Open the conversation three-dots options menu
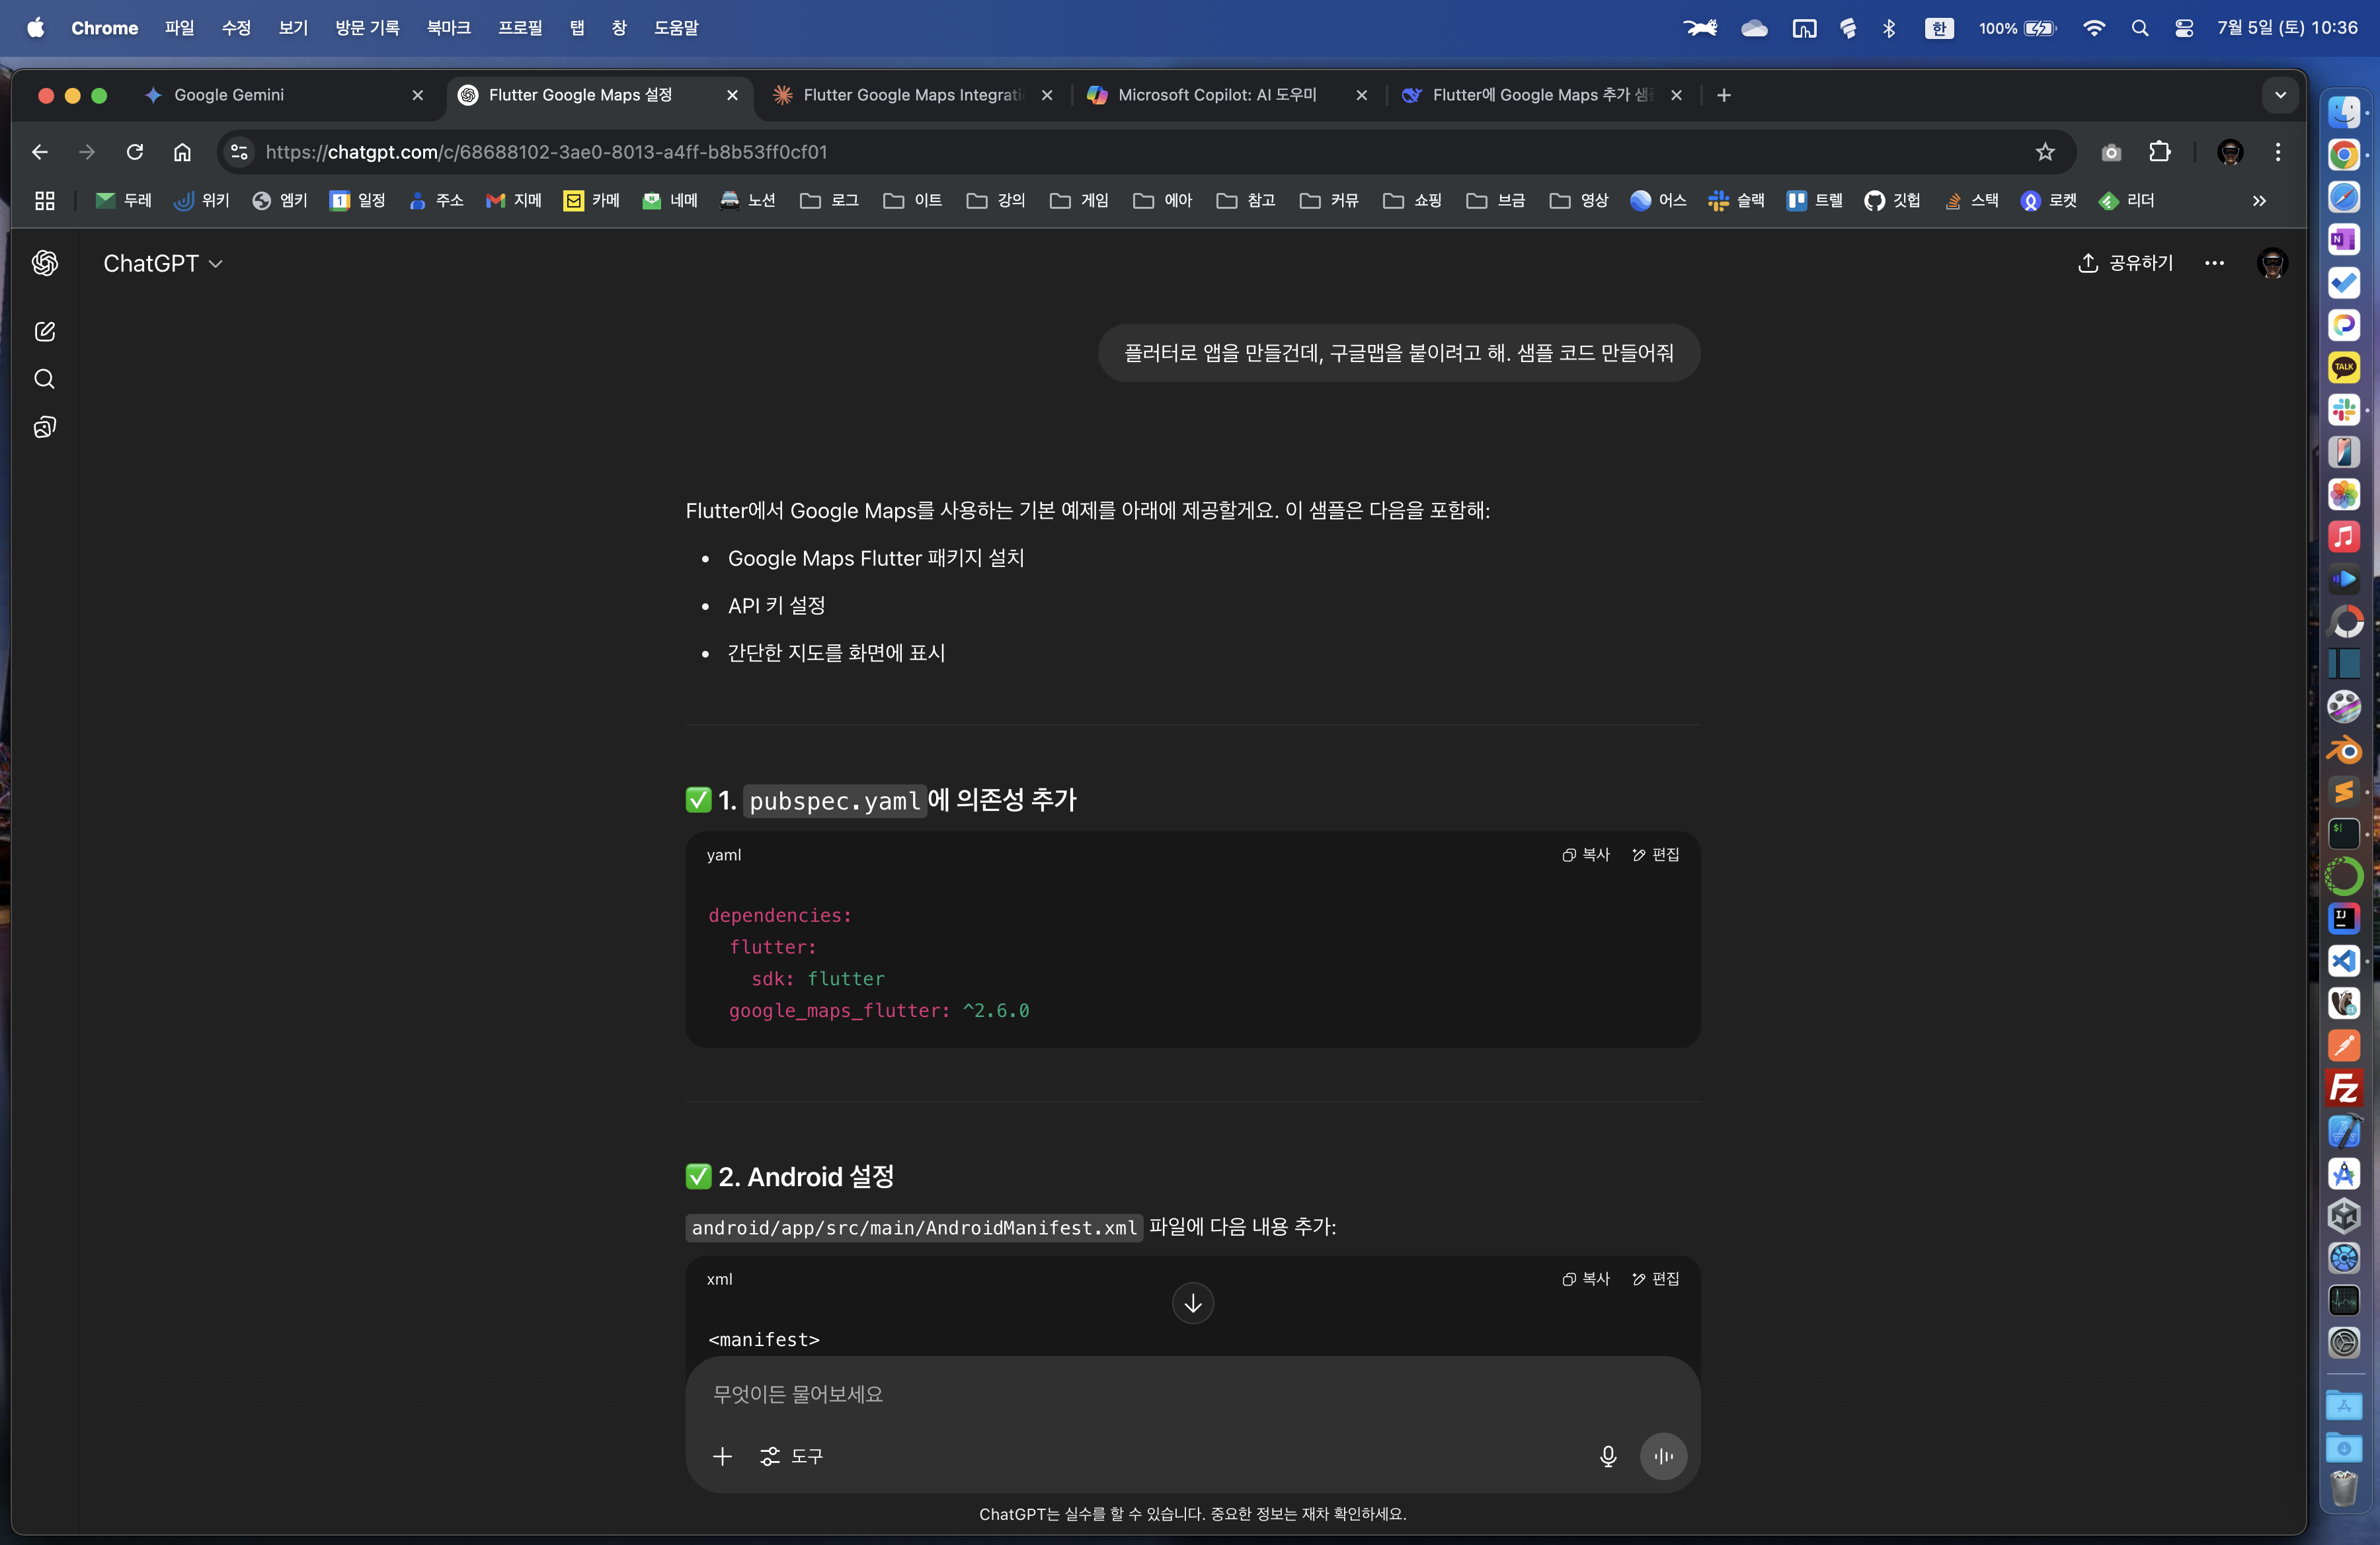This screenshot has height=1545, width=2380. 2214,264
